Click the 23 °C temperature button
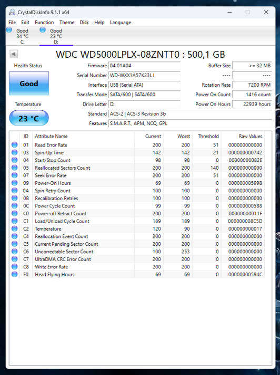Screen dimensions: 280x375 coord(29,118)
